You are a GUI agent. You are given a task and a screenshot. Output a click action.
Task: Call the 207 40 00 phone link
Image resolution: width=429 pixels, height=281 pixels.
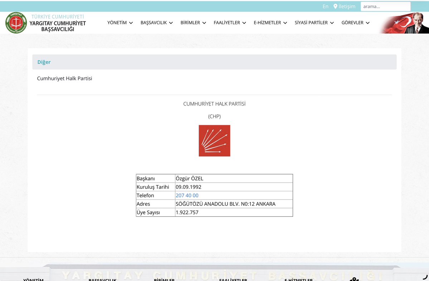(187, 196)
